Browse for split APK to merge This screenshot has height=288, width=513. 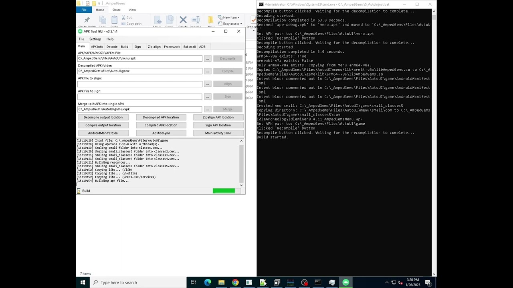[x=208, y=109]
